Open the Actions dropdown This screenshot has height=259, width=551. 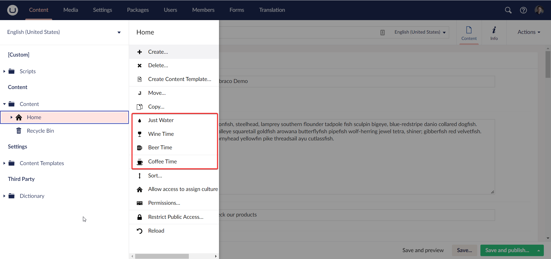(x=529, y=32)
